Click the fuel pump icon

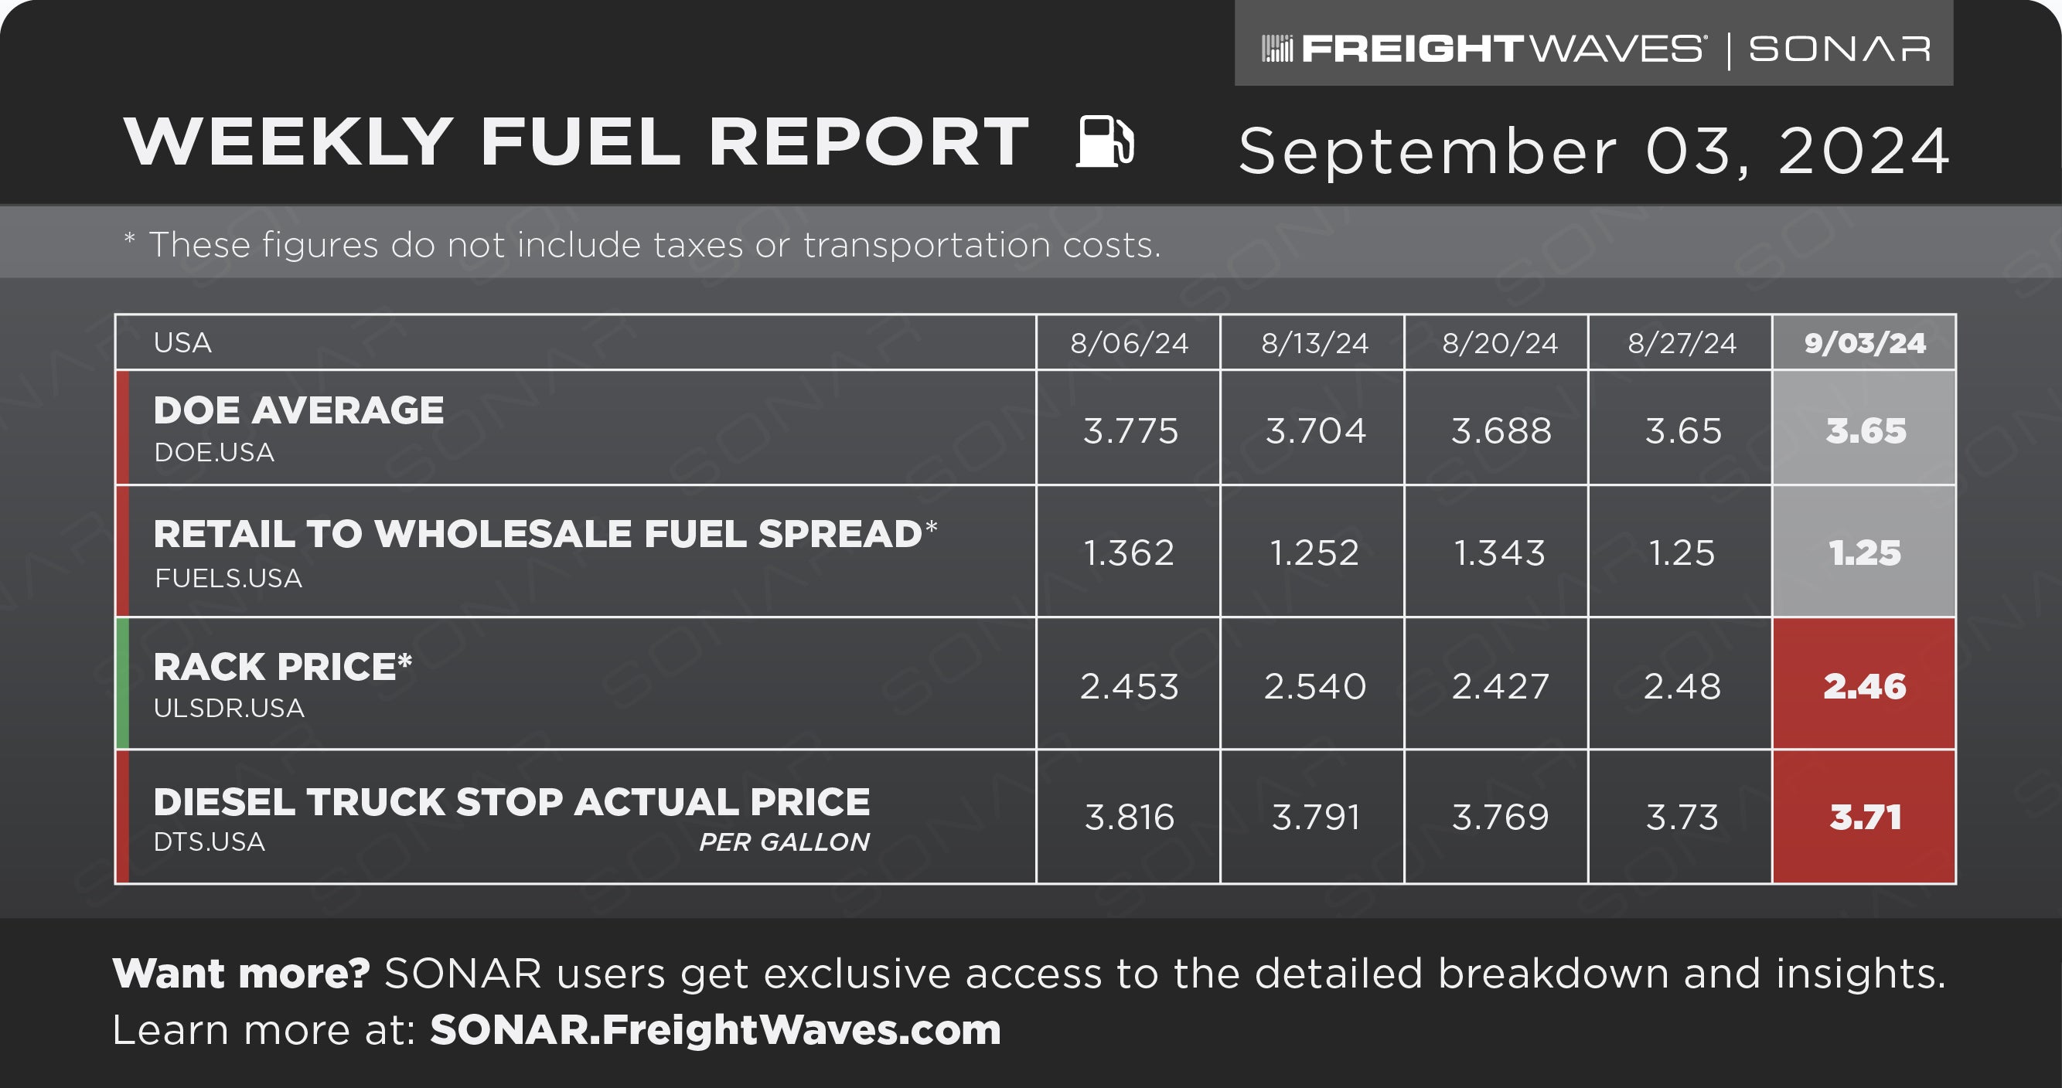[1105, 141]
